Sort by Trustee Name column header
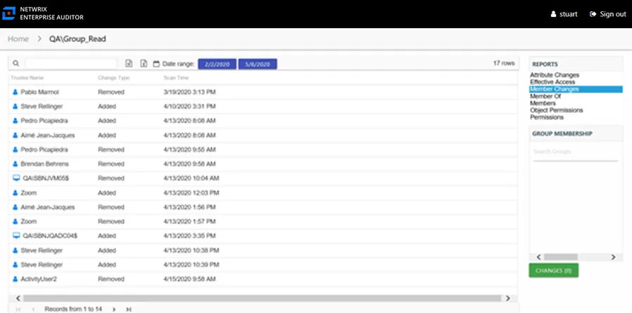The image size is (632, 313). (x=27, y=77)
